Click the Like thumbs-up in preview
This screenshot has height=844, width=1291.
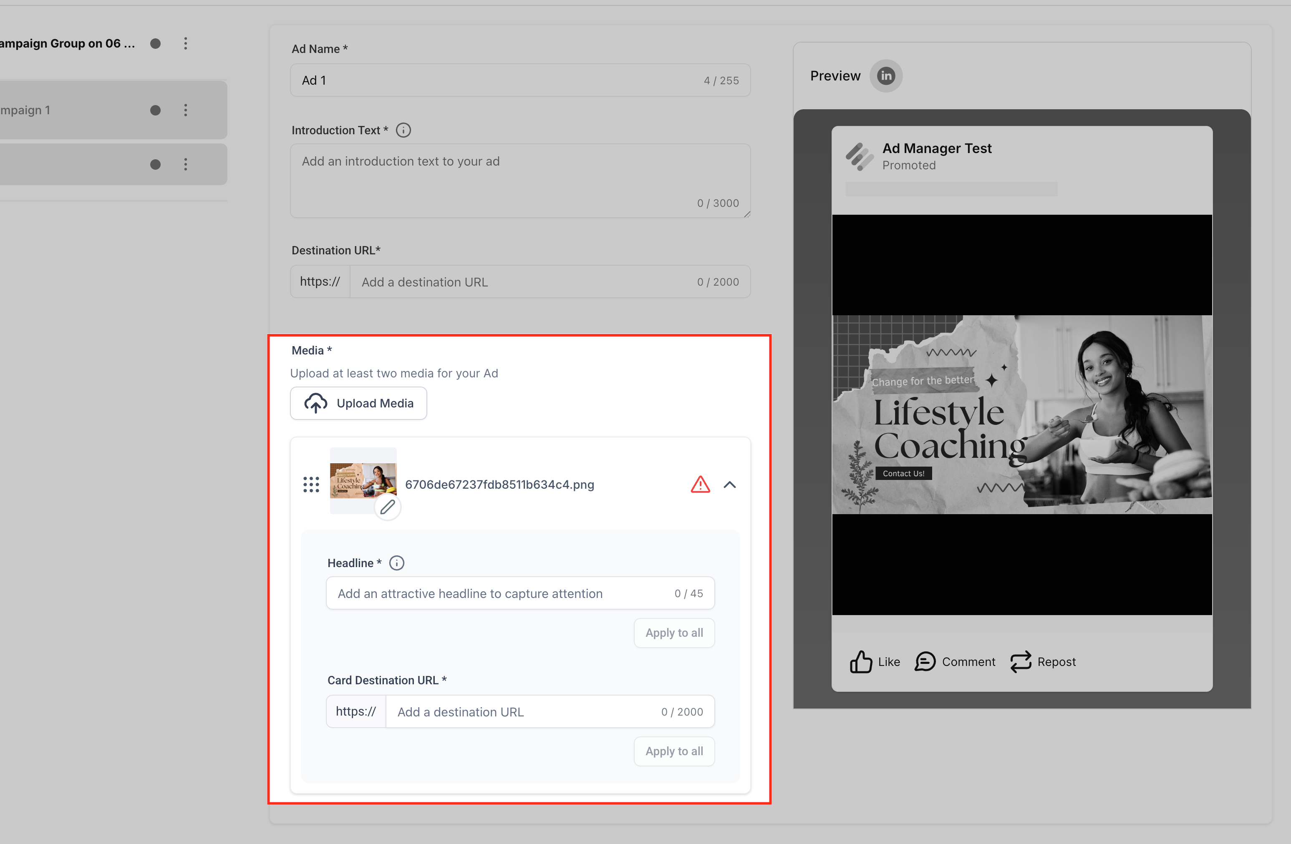[x=860, y=661]
